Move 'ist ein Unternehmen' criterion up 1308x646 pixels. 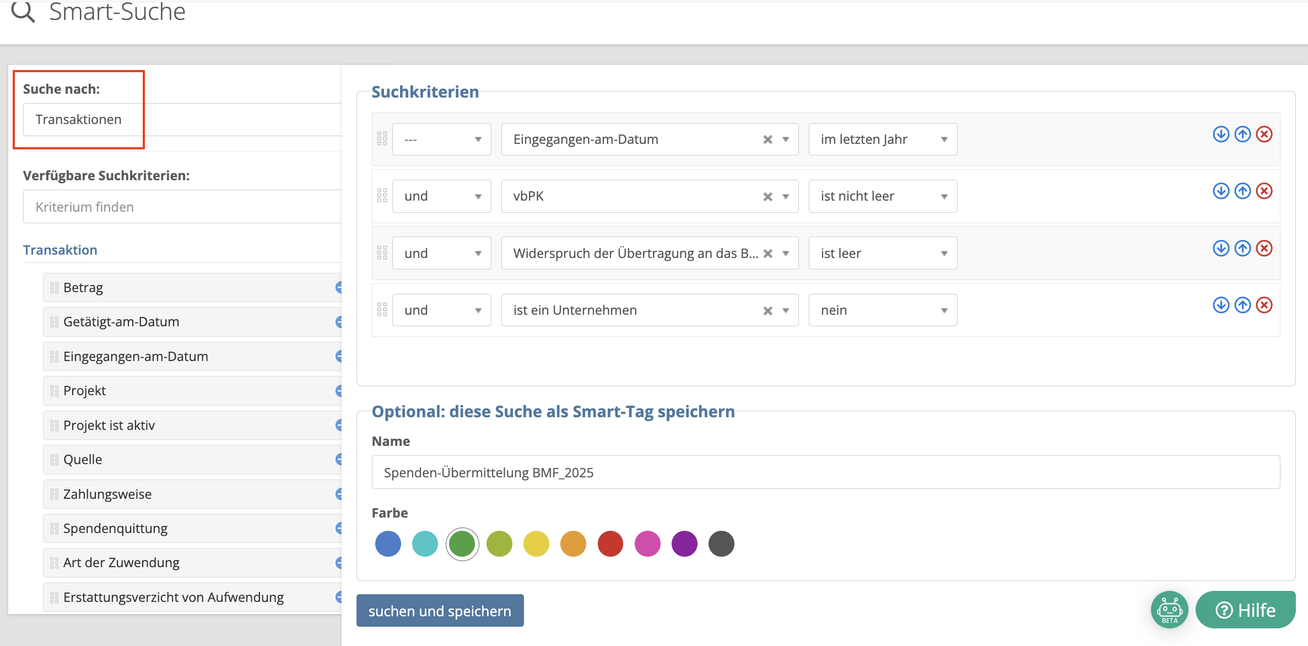click(1242, 305)
